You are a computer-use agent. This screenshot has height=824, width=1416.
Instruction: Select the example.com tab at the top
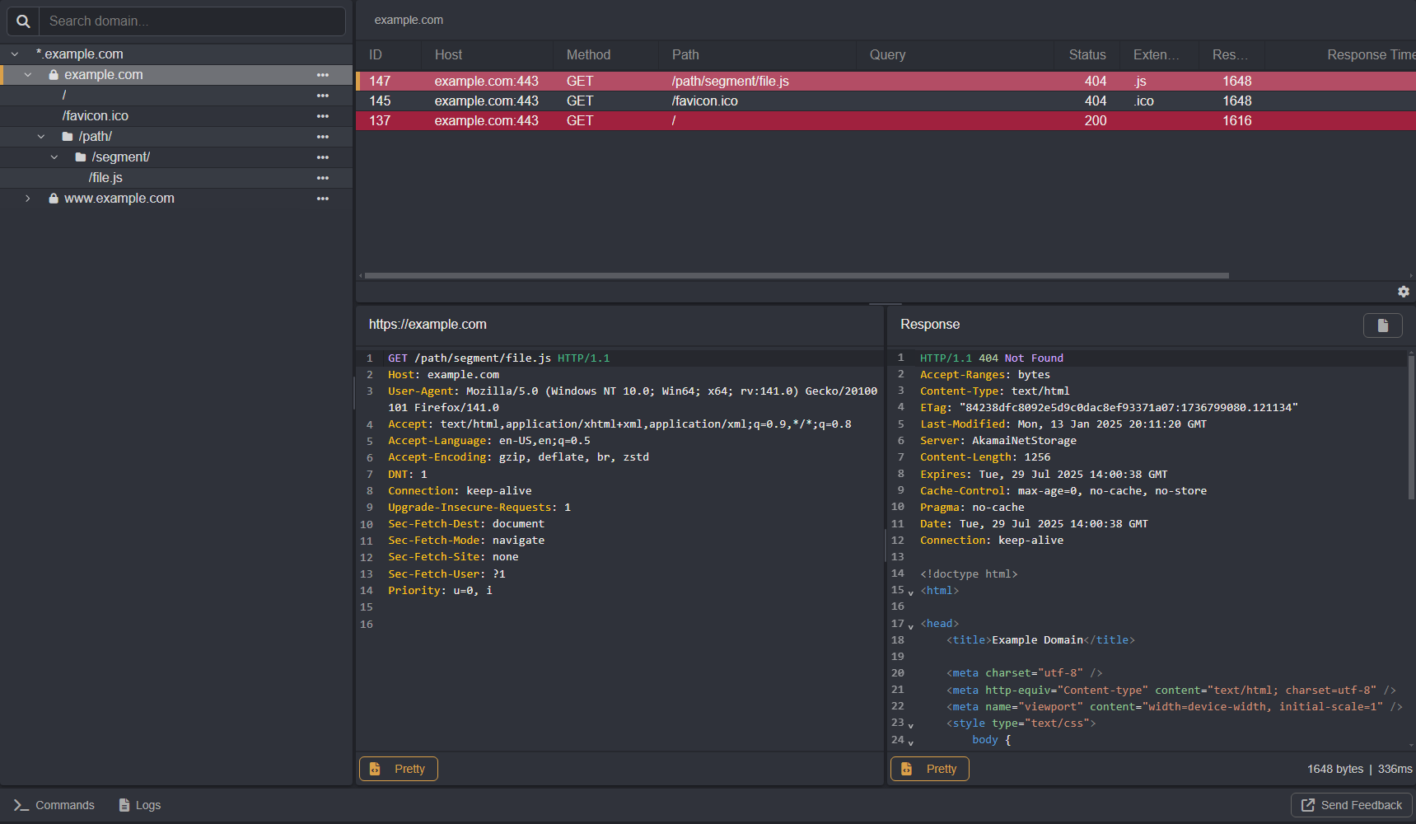pyautogui.click(x=409, y=19)
